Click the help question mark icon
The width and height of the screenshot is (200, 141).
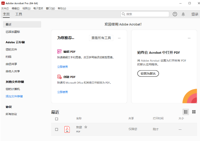(x=175, y=14)
